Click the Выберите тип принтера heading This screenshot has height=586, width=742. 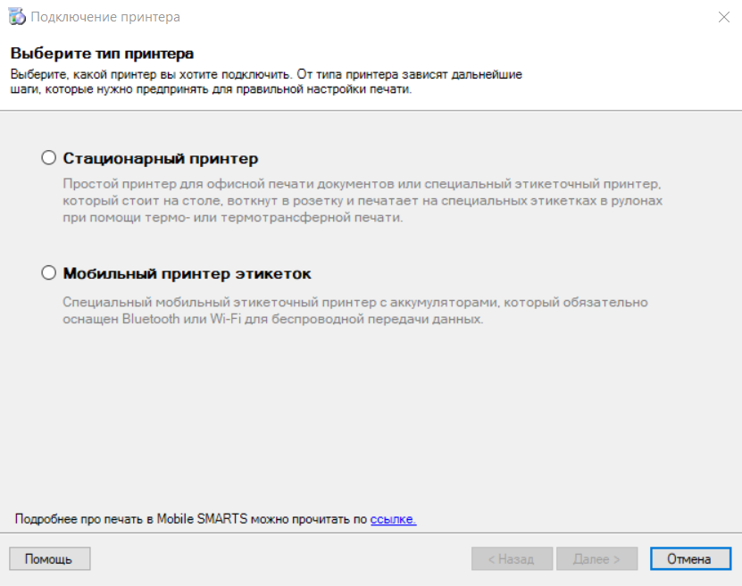102,53
